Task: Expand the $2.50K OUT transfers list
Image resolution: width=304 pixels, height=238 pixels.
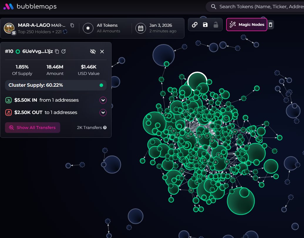Action: (103, 113)
